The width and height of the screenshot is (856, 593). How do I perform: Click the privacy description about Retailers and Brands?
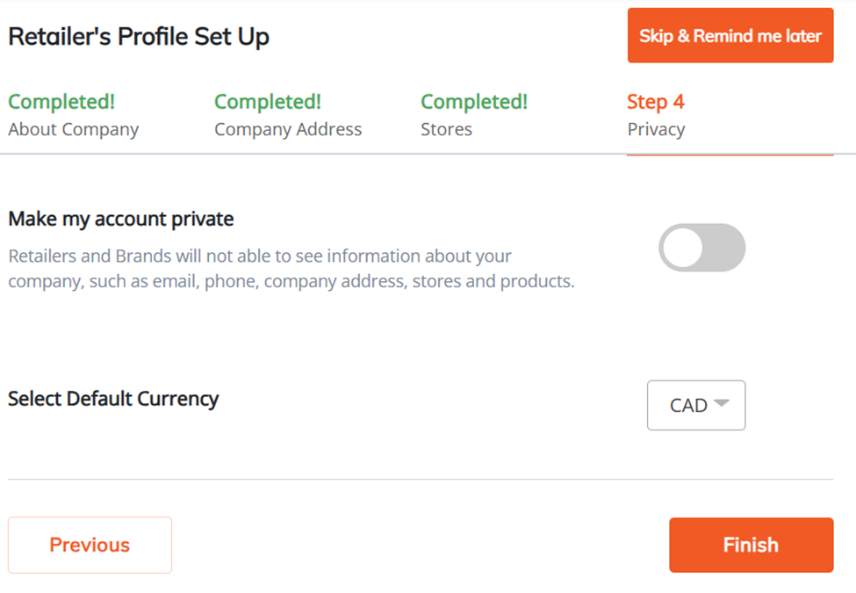coord(291,269)
